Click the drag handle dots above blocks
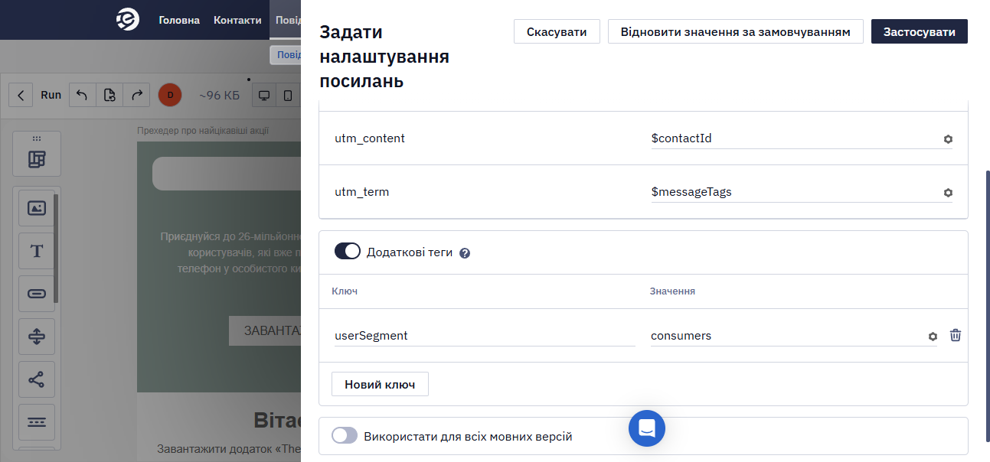The image size is (990, 462). pyautogui.click(x=37, y=138)
